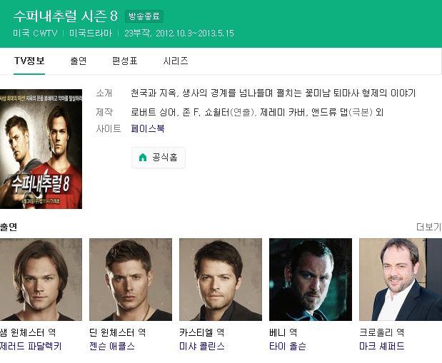Open the 공식홈 official site button
Screen dimensions: 442x363
(159, 158)
